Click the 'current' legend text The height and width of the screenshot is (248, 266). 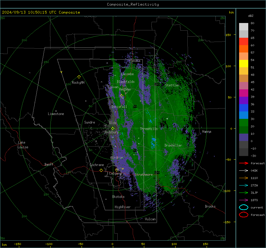click(x=257, y=207)
